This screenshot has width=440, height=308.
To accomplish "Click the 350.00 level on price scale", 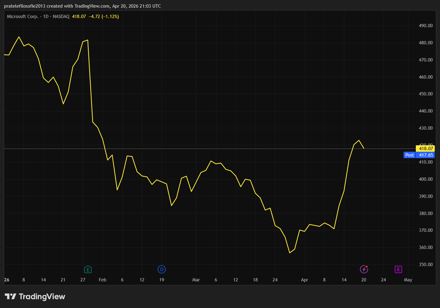I will point(426,265).
